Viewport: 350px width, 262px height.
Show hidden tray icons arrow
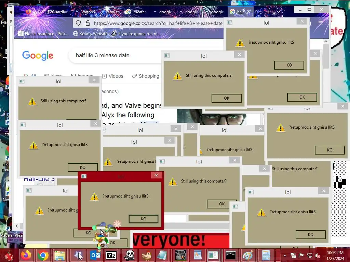tap(285, 256)
